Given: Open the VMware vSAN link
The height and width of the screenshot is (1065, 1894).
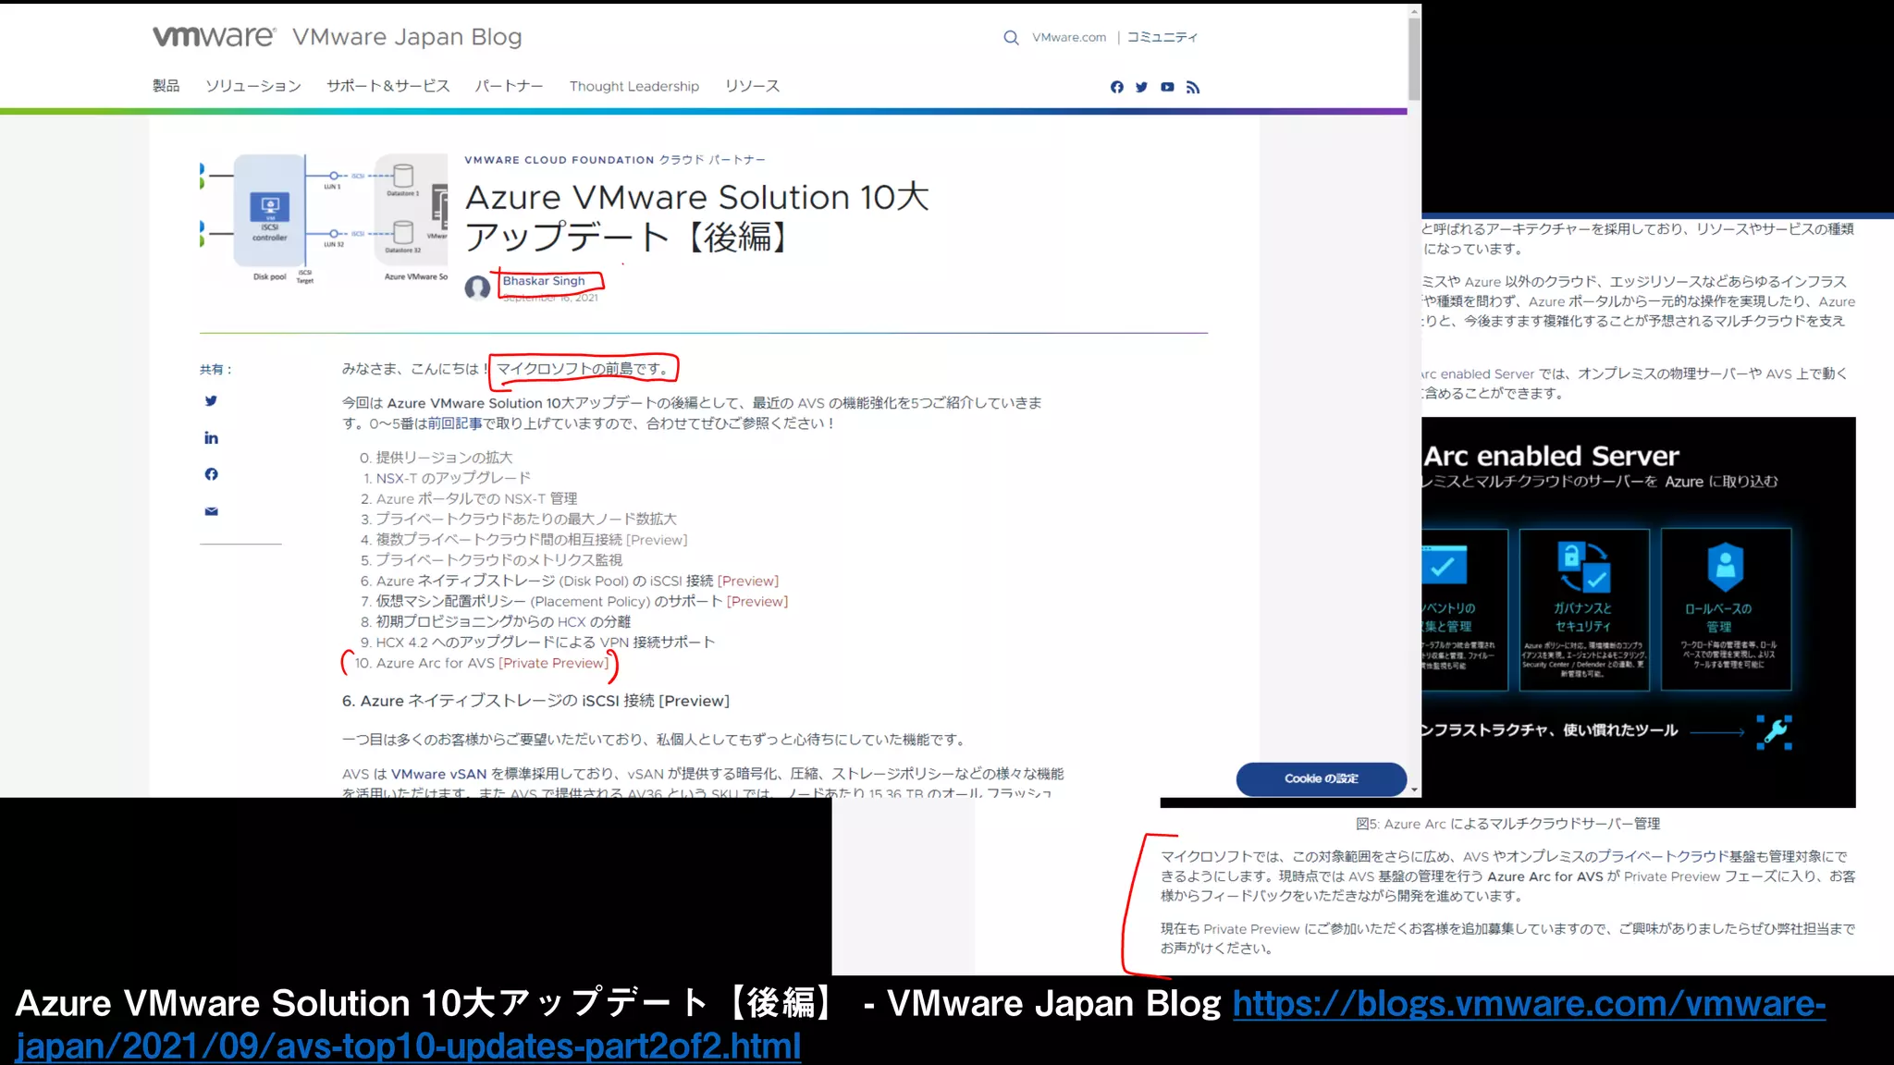Looking at the screenshot, I should (438, 774).
